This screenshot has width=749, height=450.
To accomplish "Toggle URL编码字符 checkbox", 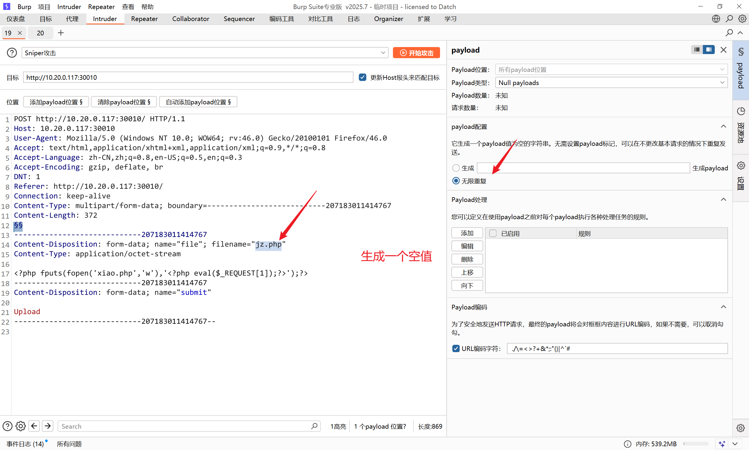I will [456, 348].
